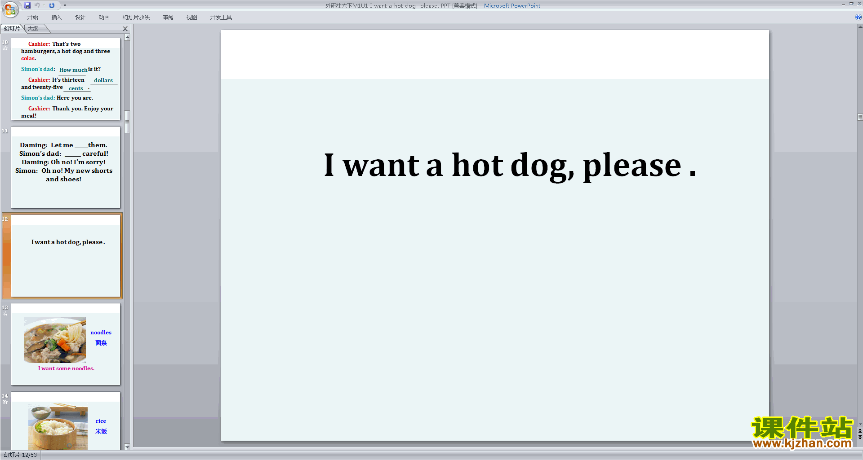Click status bar text 幻灯片 12/53
Viewport: 863px width, 460px height.
pos(21,455)
